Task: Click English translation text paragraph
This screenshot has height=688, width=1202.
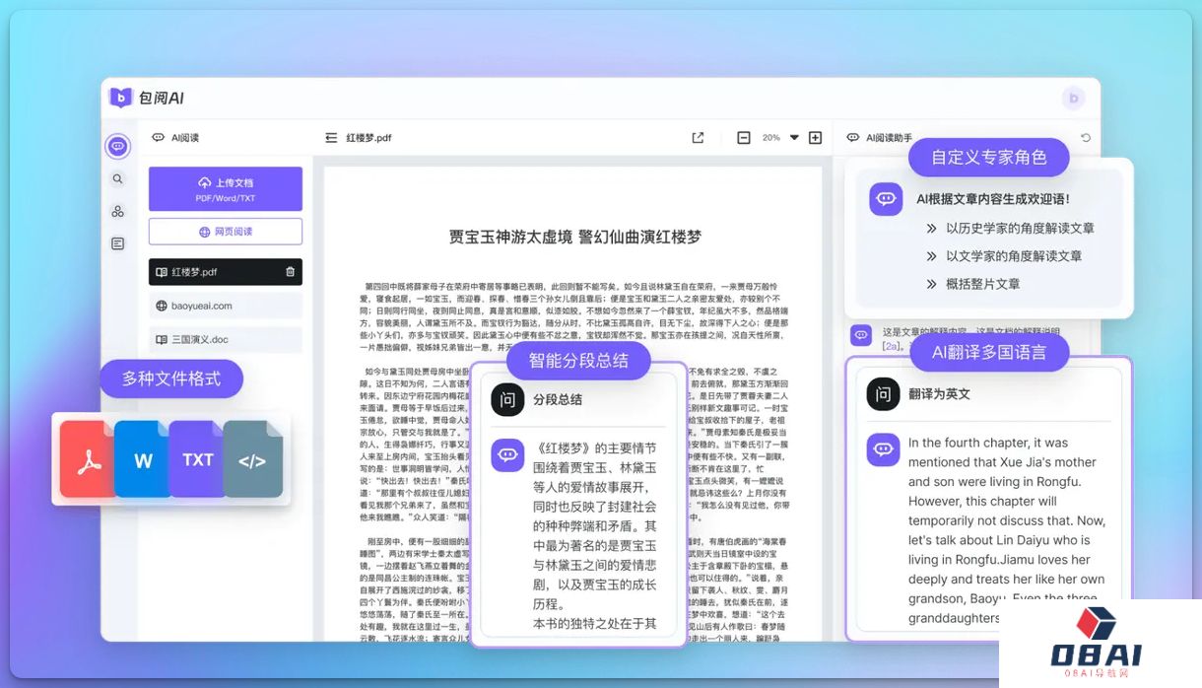Action: (1006, 530)
